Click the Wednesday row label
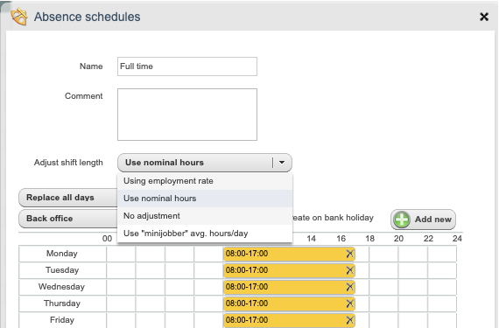 [62, 287]
